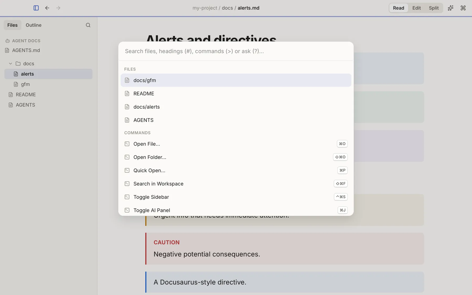The image size is (472, 295).
Task: Go back with the left arrow
Action: click(47, 8)
